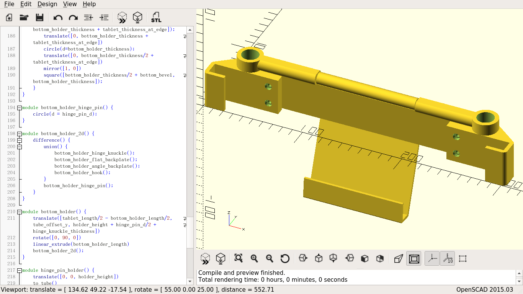Place cursor on 'circle(d = hinge_pin_d);' line
Screen dimensions: 523x294
pyautogui.click(x=65, y=114)
